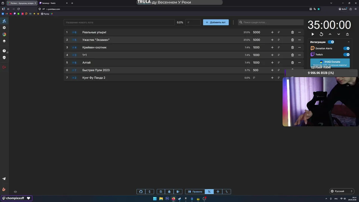This screenshot has width=359, height=202.
Task: Focus the new lot ruble amount field
Action: pos(193,22)
